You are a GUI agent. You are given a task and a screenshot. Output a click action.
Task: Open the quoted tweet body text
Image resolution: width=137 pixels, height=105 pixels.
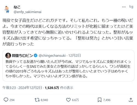point(68,69)
